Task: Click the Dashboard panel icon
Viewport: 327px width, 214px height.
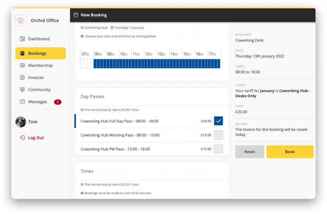Action: point(22,39)
